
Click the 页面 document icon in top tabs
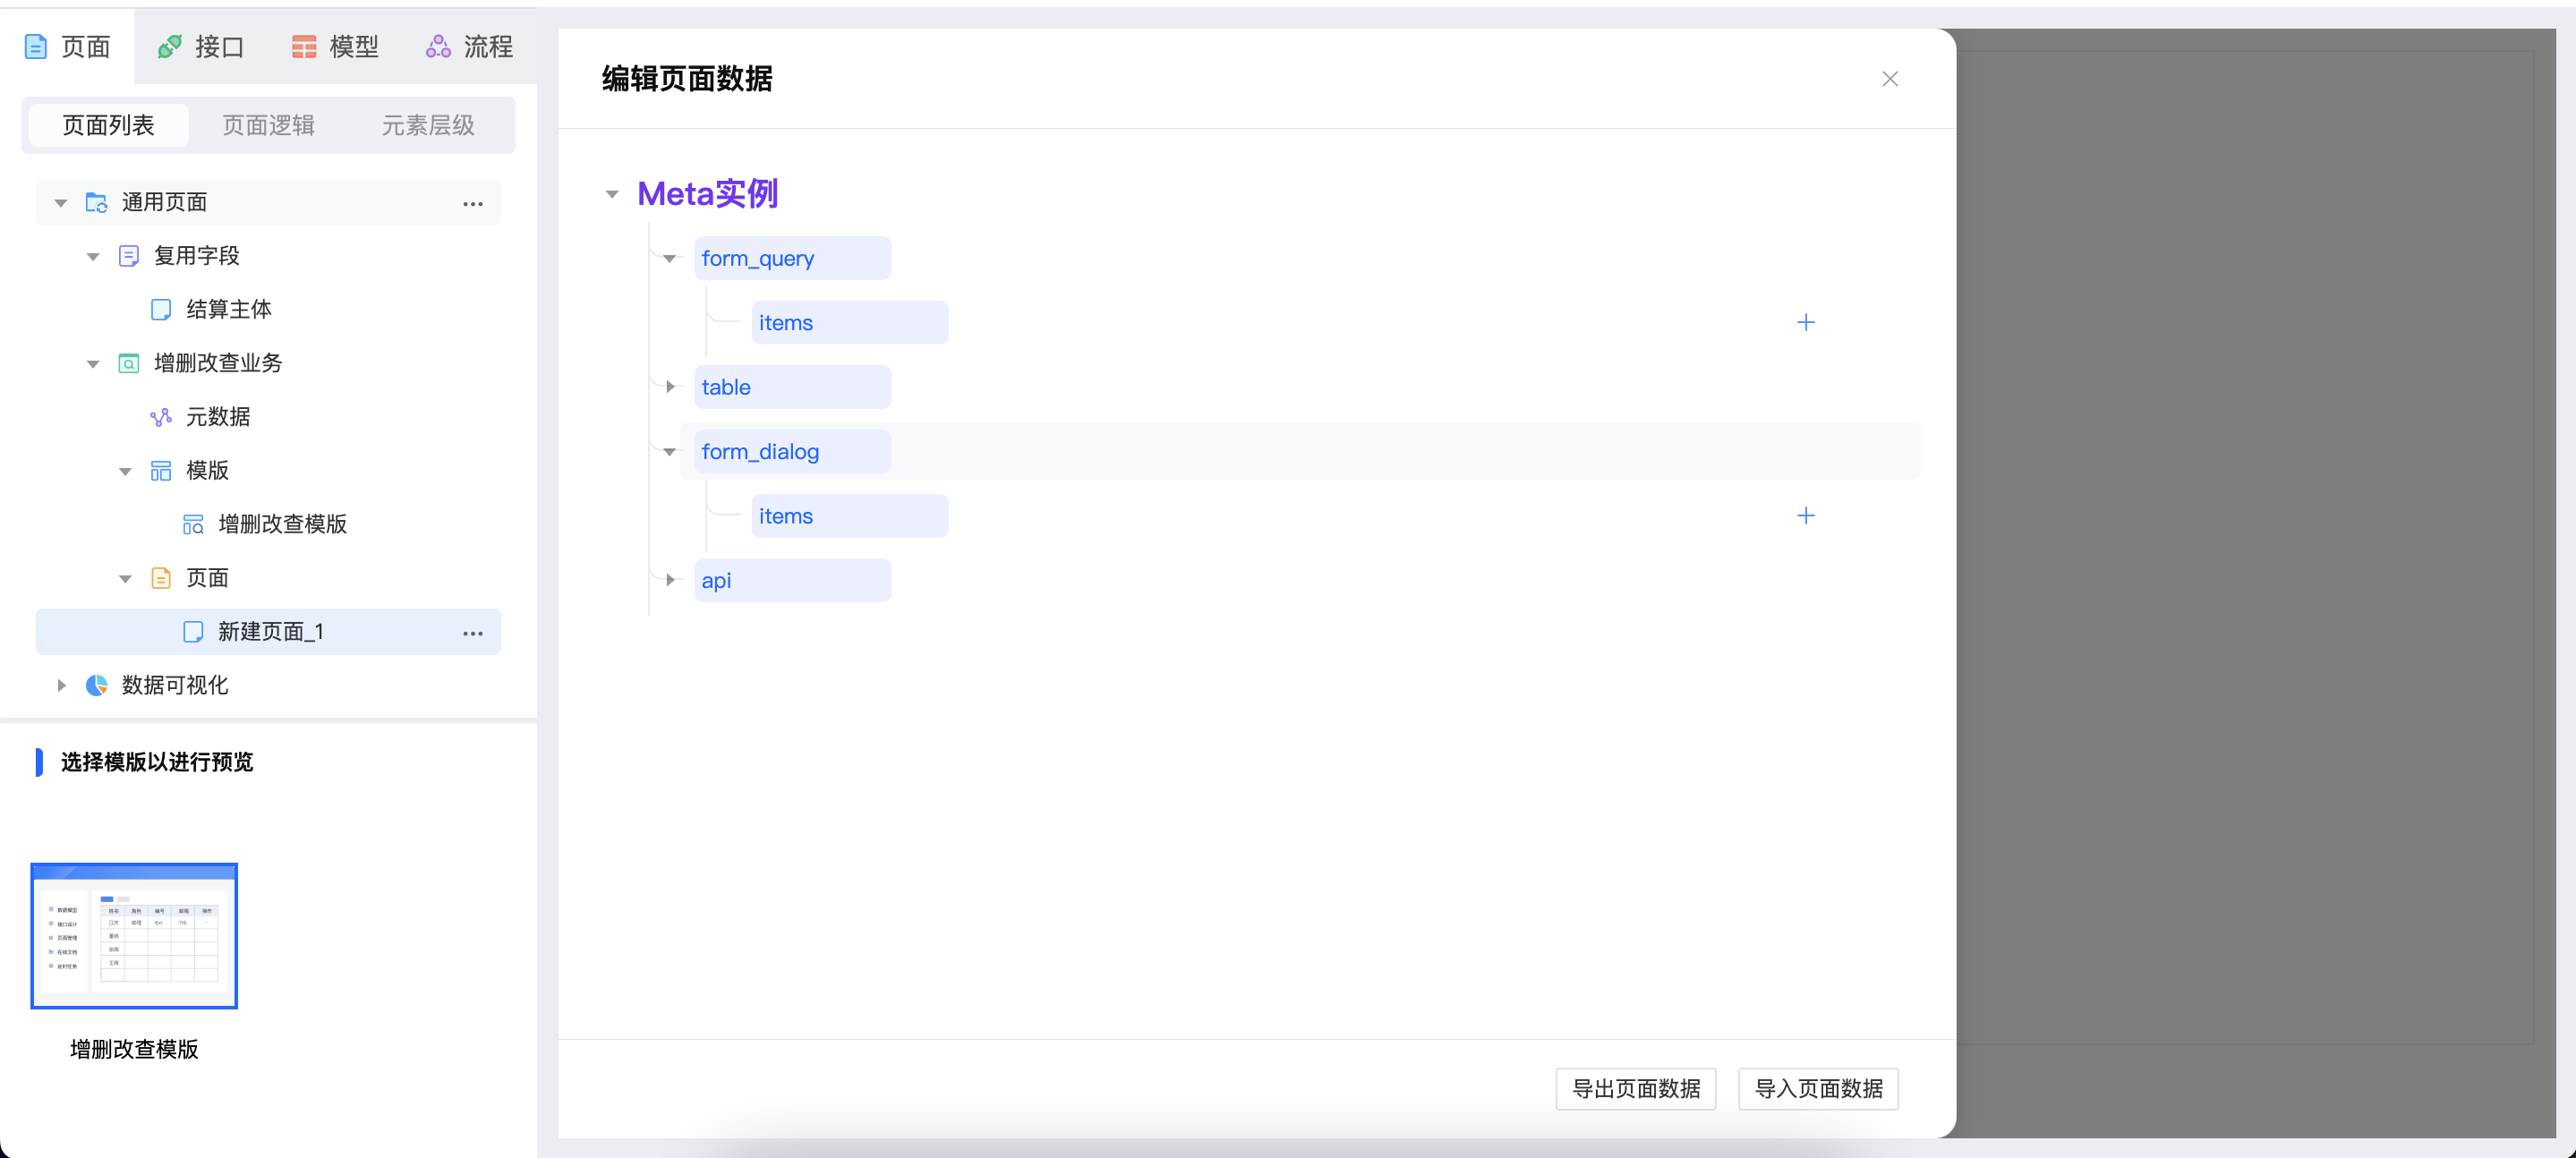pyautogui.click(x=35, y=47)
